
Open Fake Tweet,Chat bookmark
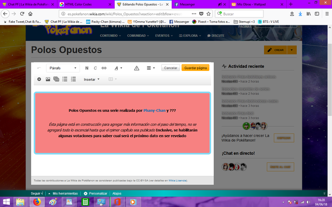tap(22, 22)
